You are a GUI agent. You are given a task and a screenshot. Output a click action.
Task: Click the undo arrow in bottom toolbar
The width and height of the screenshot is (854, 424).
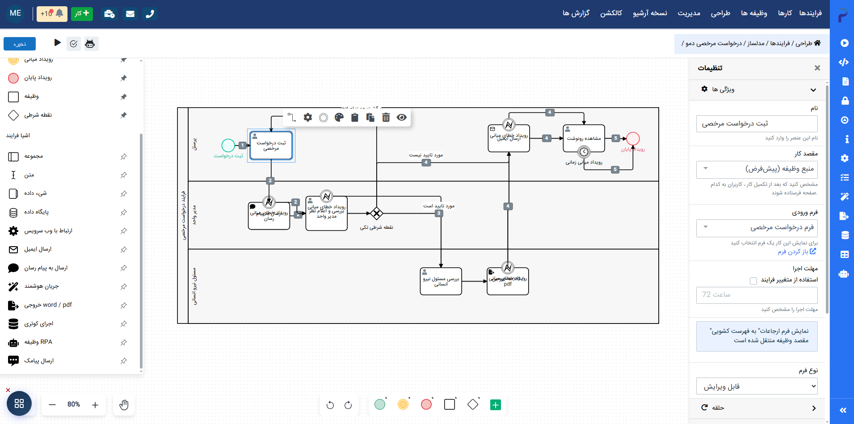coord(330,405)
